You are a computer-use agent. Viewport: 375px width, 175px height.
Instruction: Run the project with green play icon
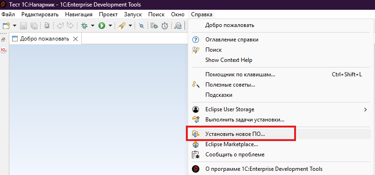click(102, 26)
